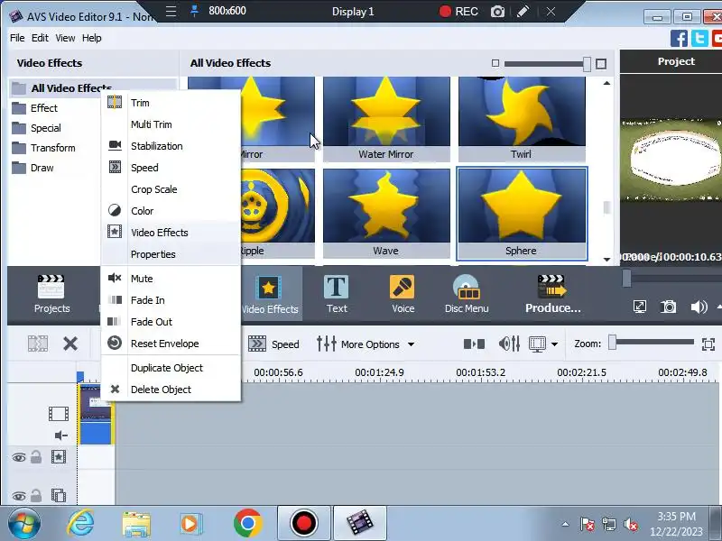Screen dimensions: 722x541
Task: Take a preview snapshot with camera icon
Action: (669, 307)
